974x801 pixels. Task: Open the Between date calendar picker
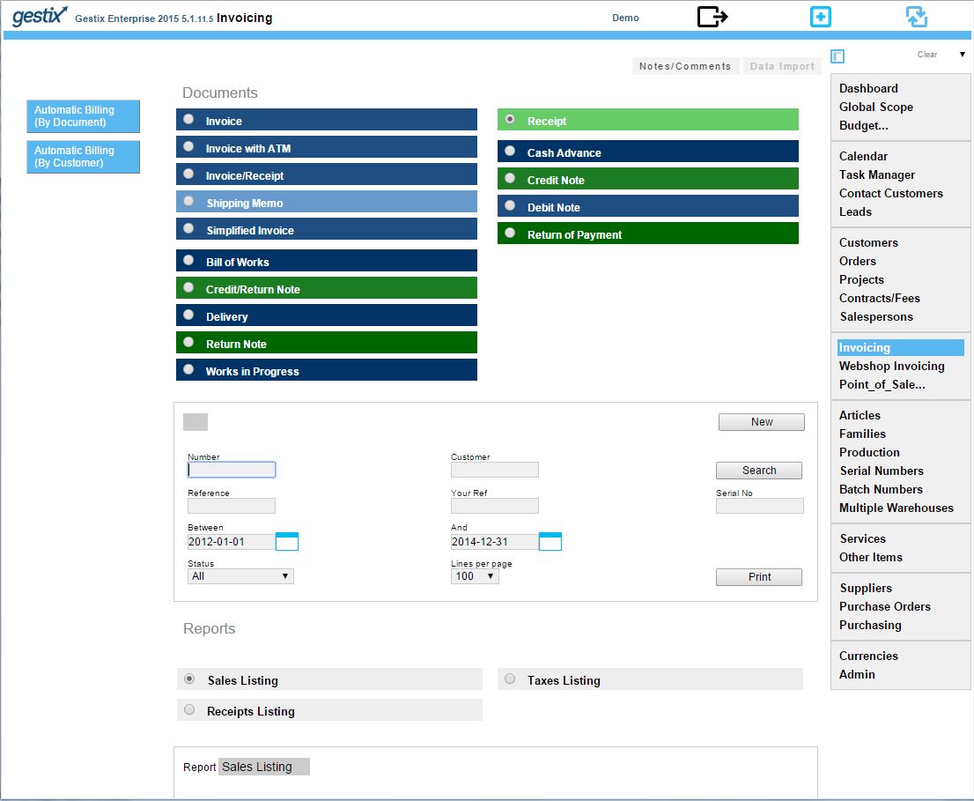point(286,541)
